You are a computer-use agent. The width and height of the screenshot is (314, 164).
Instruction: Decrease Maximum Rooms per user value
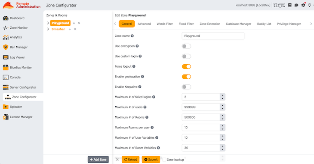pos(222,129)
